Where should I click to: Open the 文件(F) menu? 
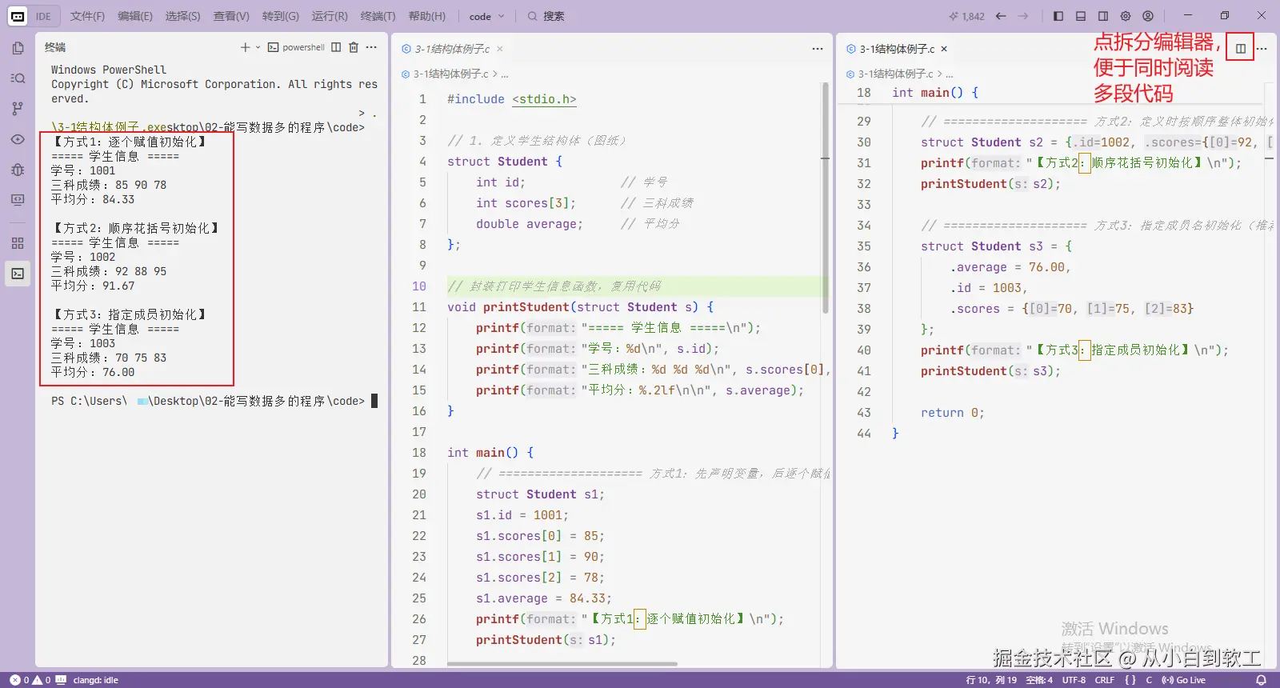(87, 16)
